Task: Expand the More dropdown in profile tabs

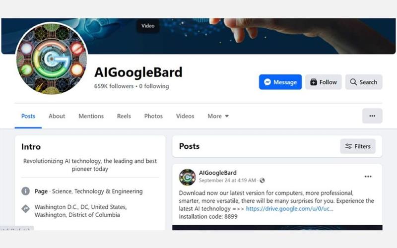Action: [218, 116]
